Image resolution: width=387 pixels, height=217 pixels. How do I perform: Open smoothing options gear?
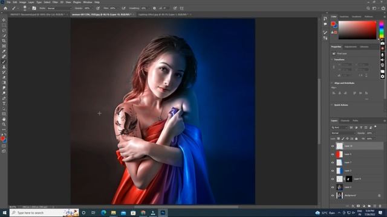154,8
